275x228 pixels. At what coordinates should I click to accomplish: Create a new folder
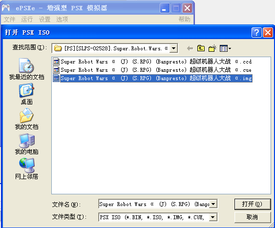tap(212, 48)
